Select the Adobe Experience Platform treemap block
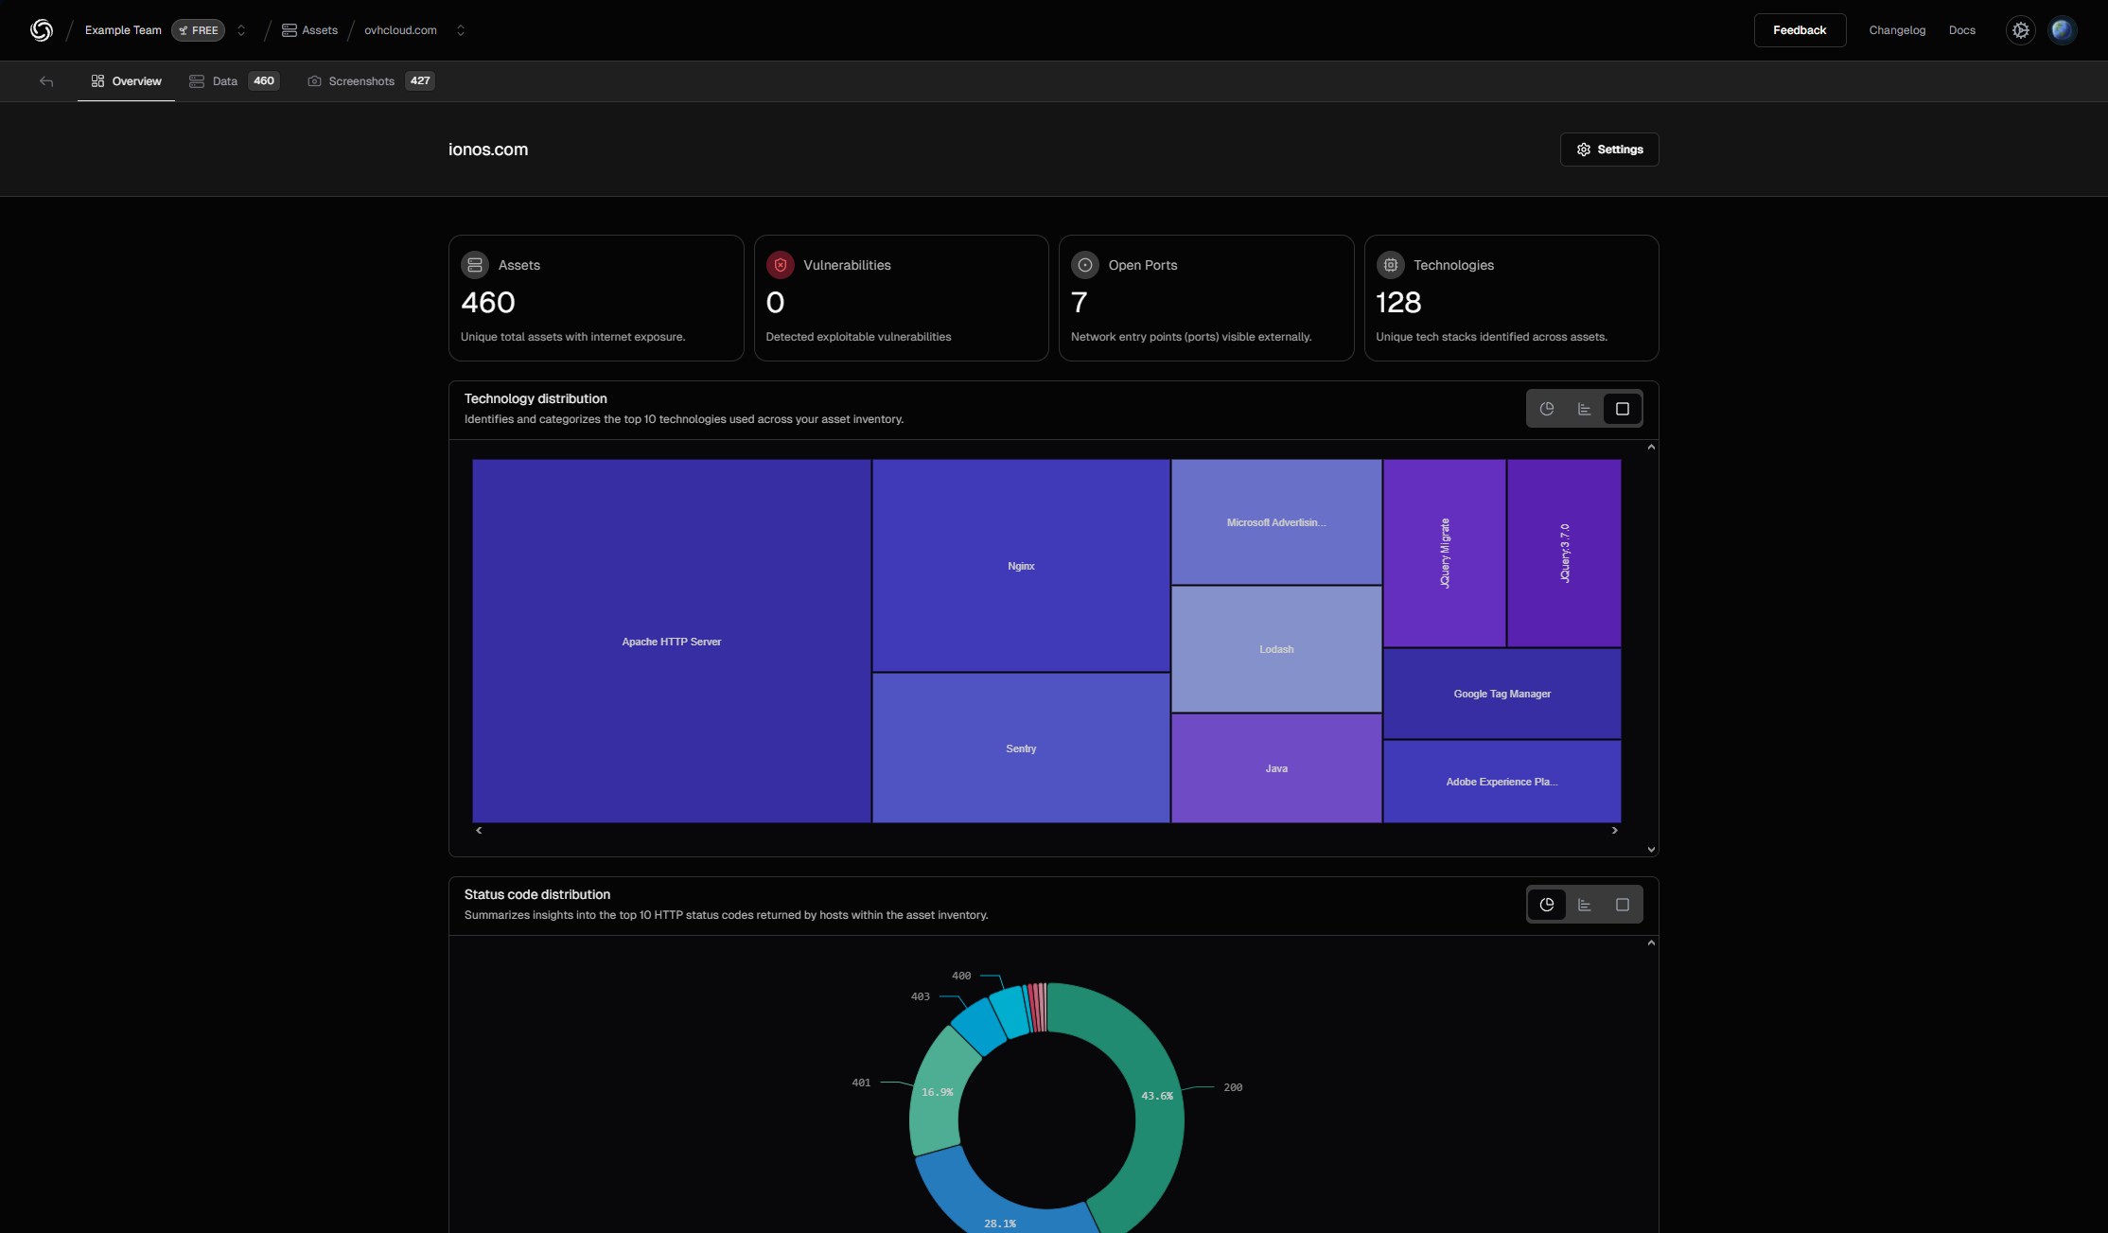The image size is (2108, 1233). pyautogui.click(x=1502, y=782)
